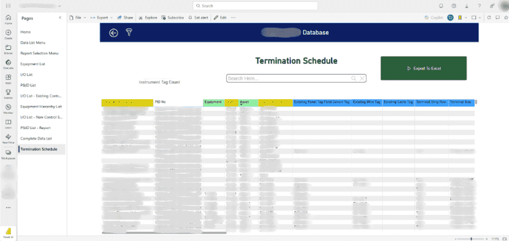Open the filter funnel icon in the header
The image size is (509, 241).
click(x=129, y=32)
